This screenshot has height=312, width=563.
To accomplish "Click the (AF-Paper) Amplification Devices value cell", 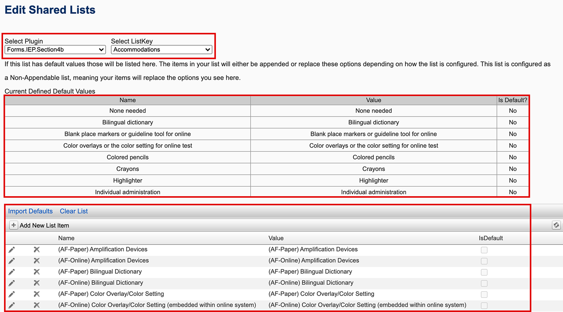I will coord(313,249).
